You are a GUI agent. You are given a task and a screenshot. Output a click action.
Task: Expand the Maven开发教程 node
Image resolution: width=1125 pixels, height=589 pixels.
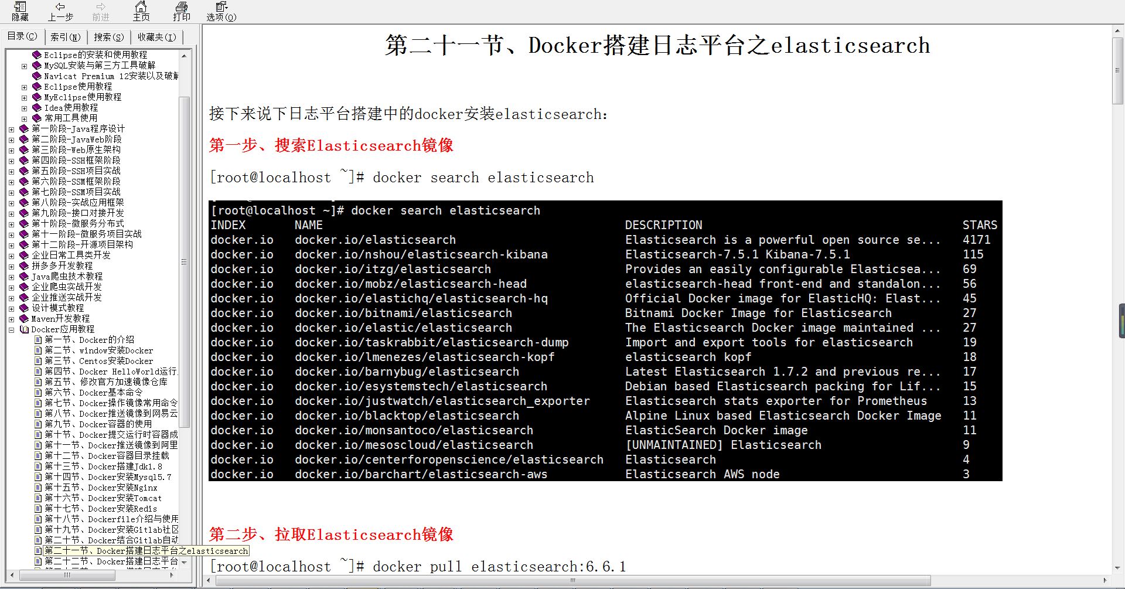(12, 319)
